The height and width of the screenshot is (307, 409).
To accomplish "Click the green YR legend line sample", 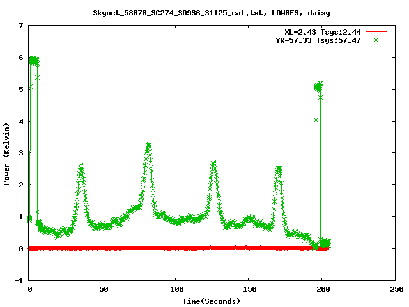I will click(376, 40).
